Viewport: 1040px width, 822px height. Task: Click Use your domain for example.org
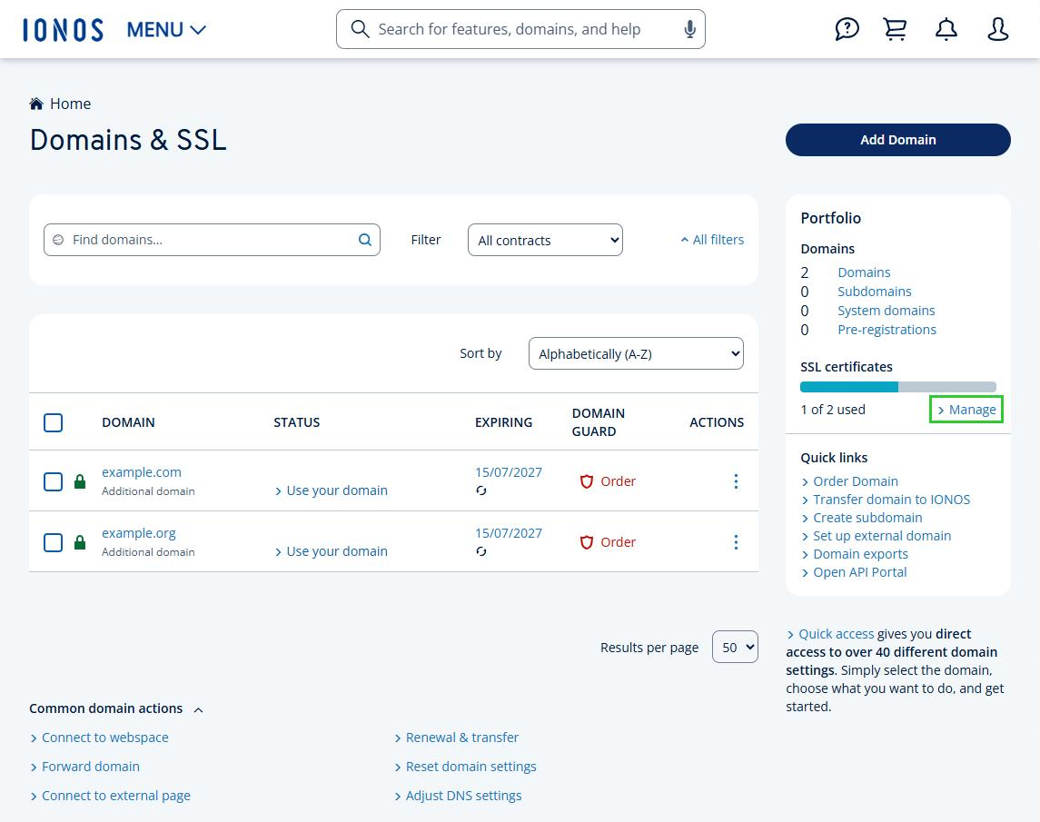[x=331, y=551]
